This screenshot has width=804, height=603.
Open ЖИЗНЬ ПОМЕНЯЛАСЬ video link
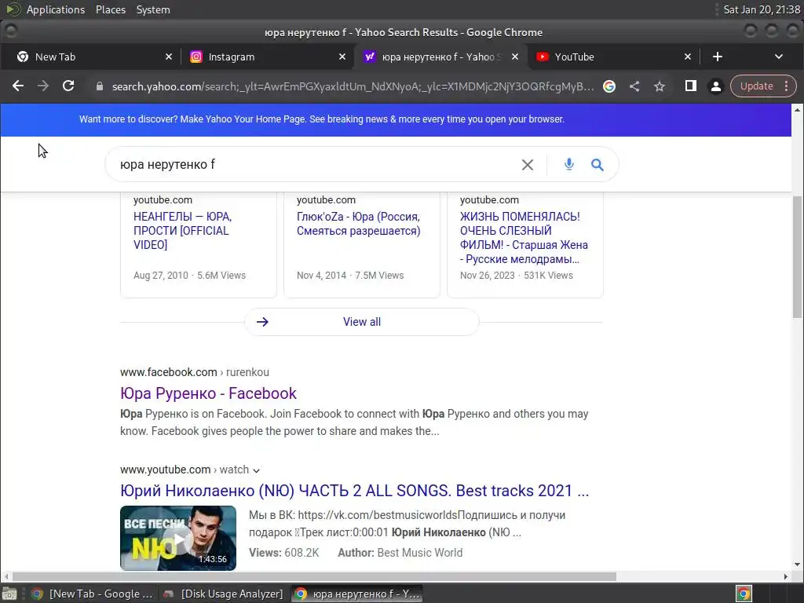pyautogui.click(x=524, y=238)
